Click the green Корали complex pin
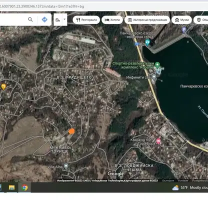The height and width of the screenshot is (200, 208). coord(157,65)
